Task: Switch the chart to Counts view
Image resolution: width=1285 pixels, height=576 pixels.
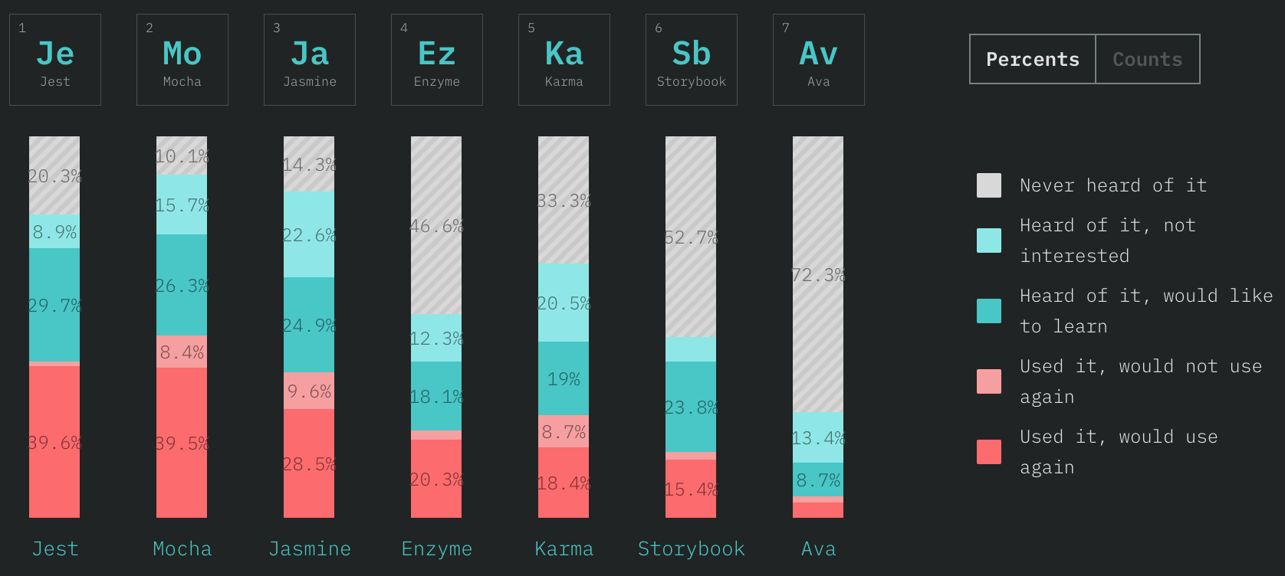Action: (x=1147, y=59)
